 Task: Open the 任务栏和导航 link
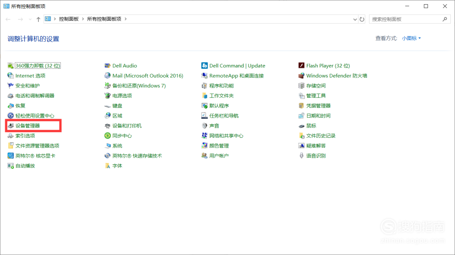224,115
